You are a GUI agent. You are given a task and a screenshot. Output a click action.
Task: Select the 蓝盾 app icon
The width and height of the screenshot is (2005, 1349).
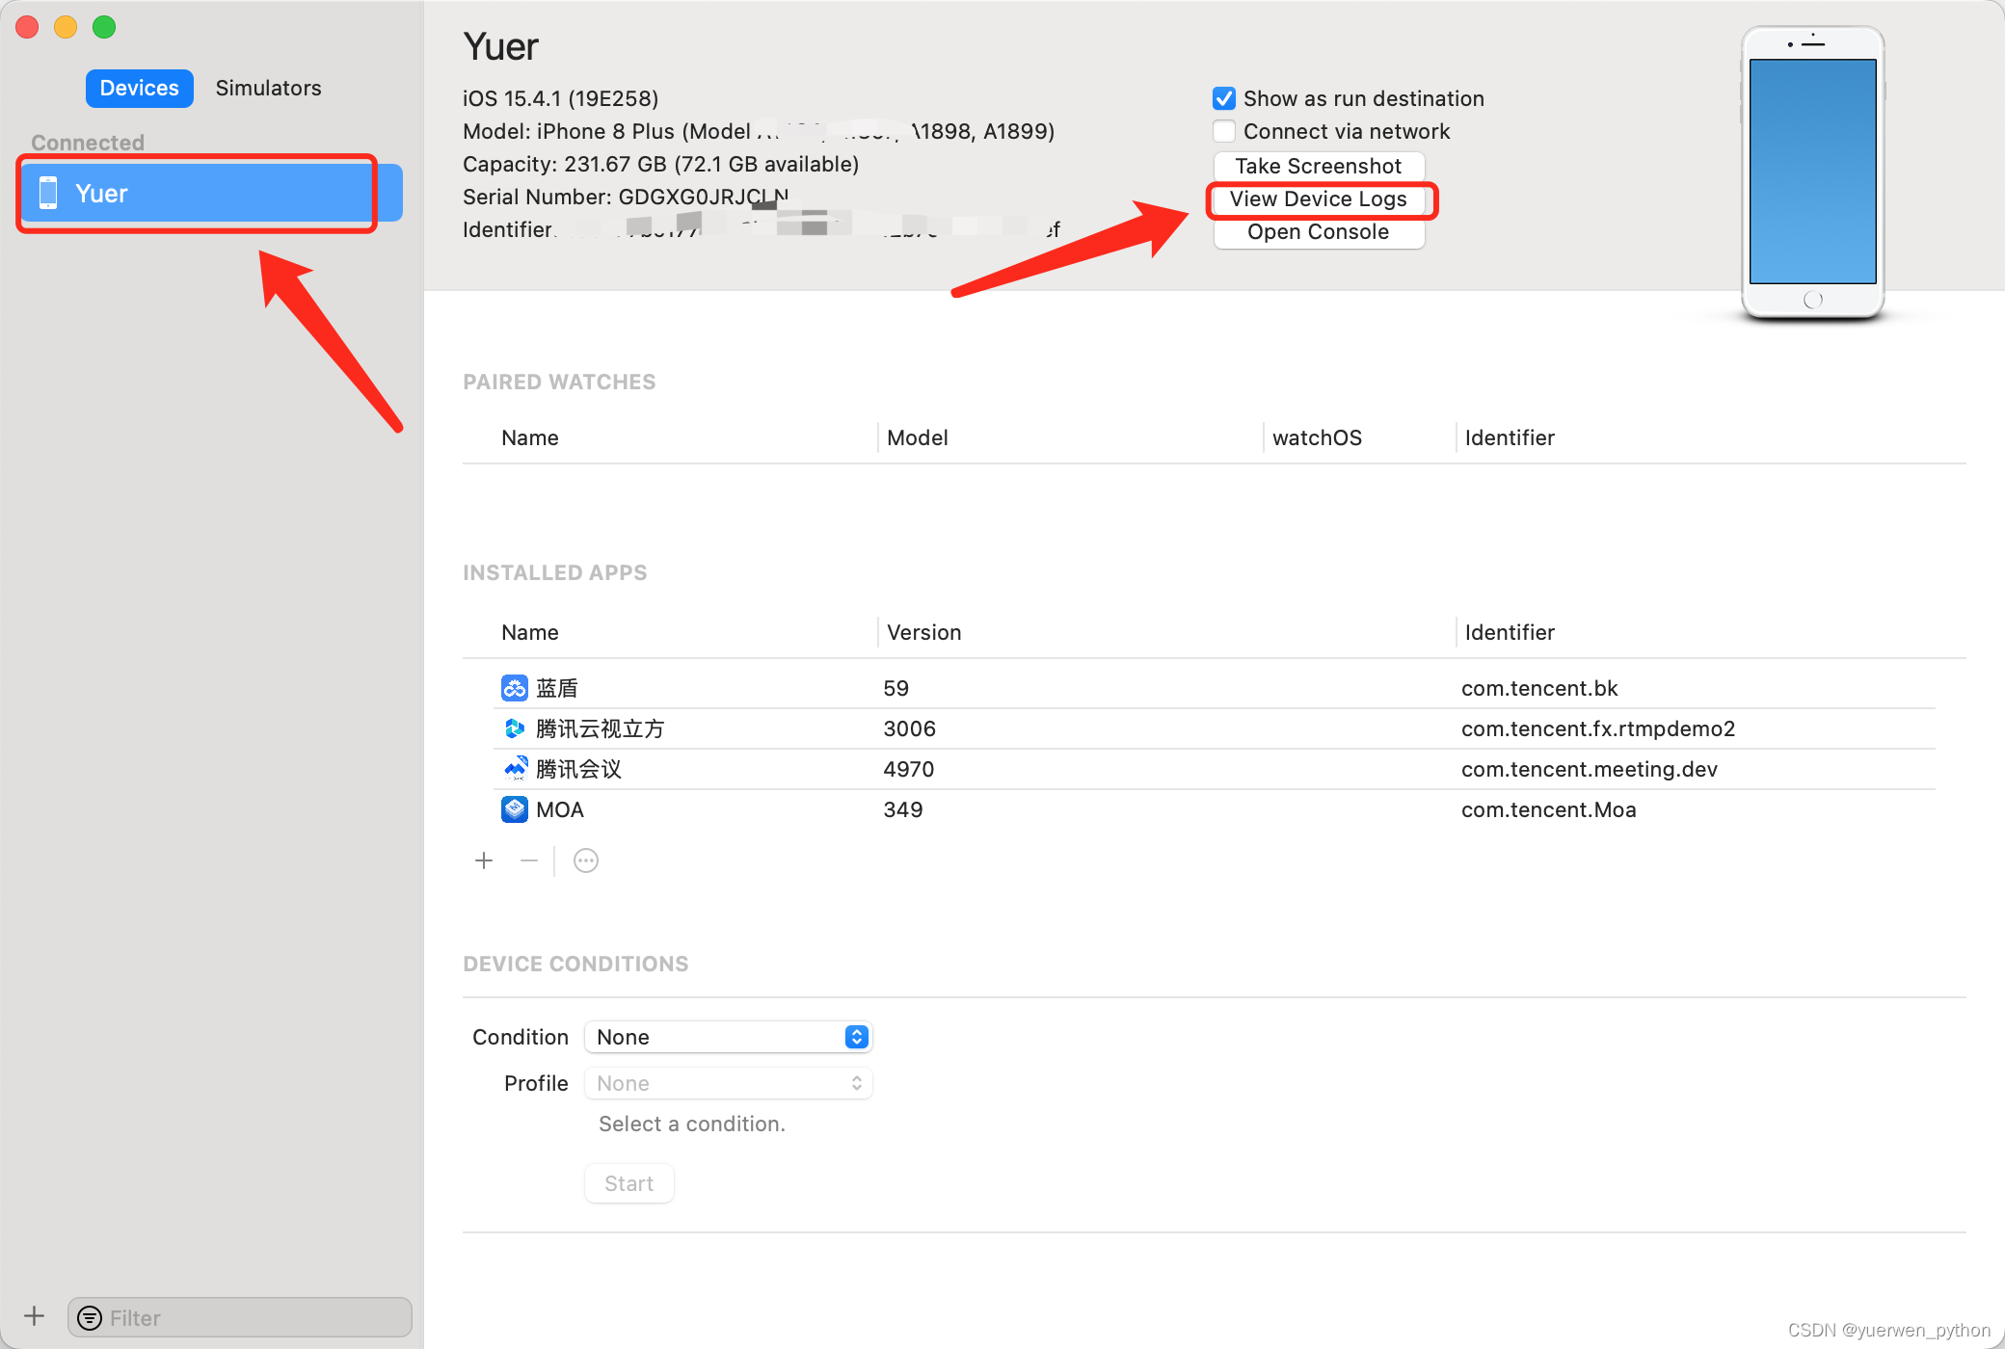pos(514,687)
